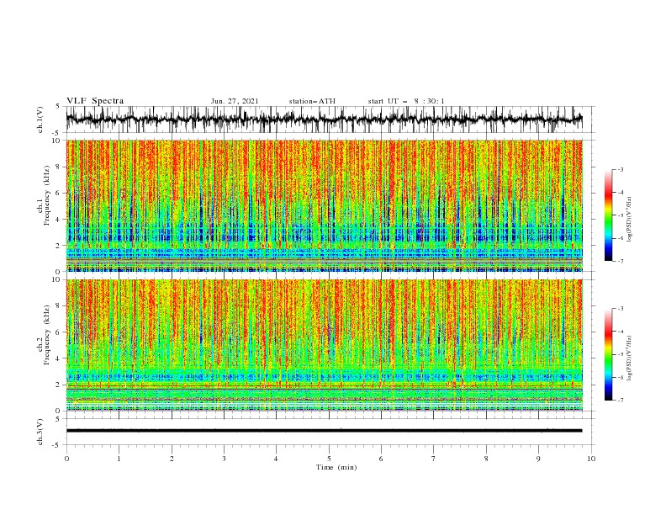Screen dimensions: 666x515
Task: Click the "-7" tick on ch.2 color bar
Action: [620, 401]
